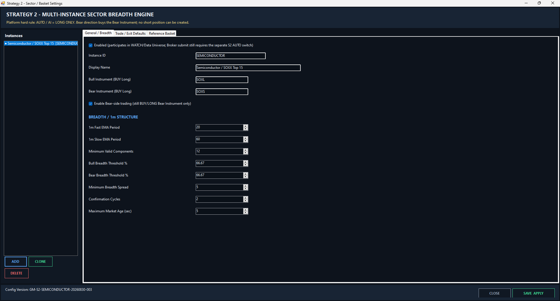Click the CLOSE button at the bottom
Screen dimensions: 560x301
(x=494, y=293)
